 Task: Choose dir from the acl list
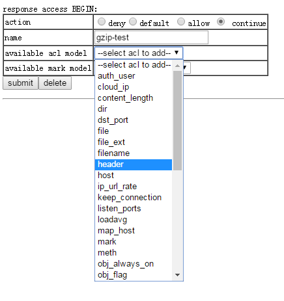tap(134, 109)
